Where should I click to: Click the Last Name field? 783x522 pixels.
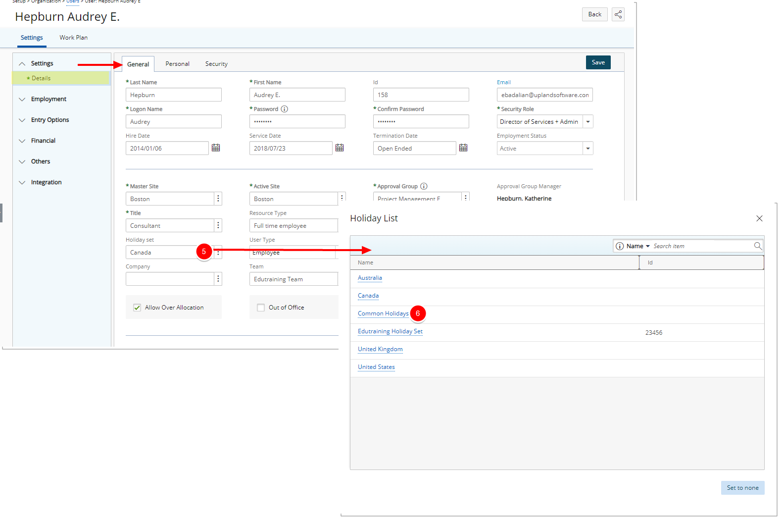(174, 95)
